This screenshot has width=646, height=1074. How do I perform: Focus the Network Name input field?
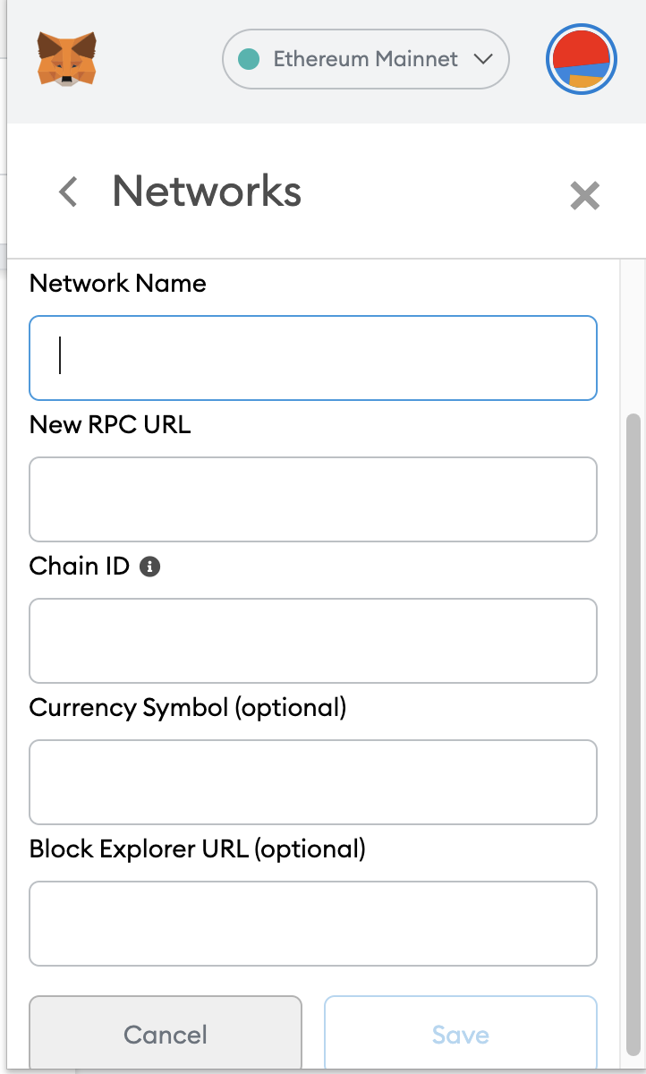[313, 357]
